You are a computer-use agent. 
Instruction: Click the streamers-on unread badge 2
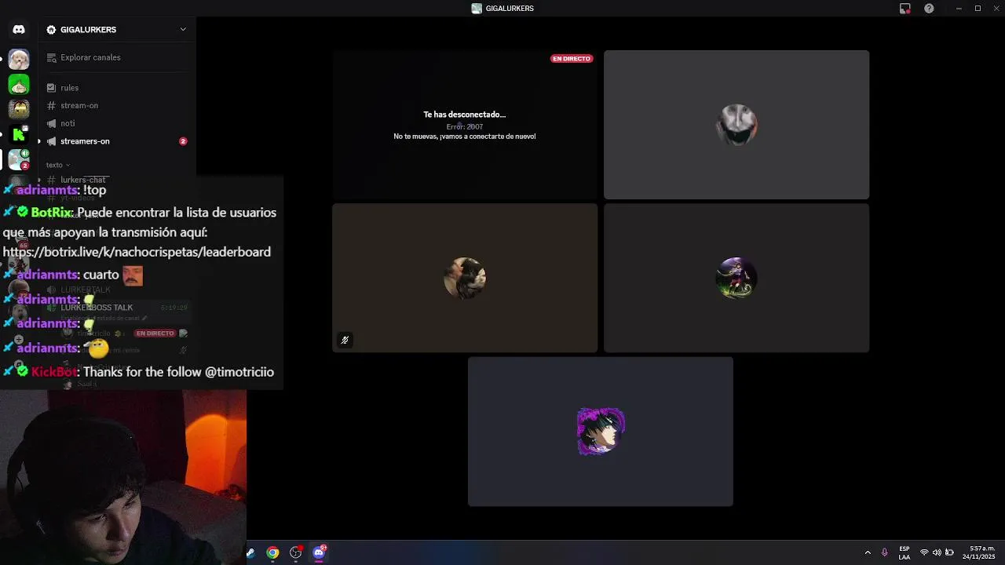[x=183, y=141]
